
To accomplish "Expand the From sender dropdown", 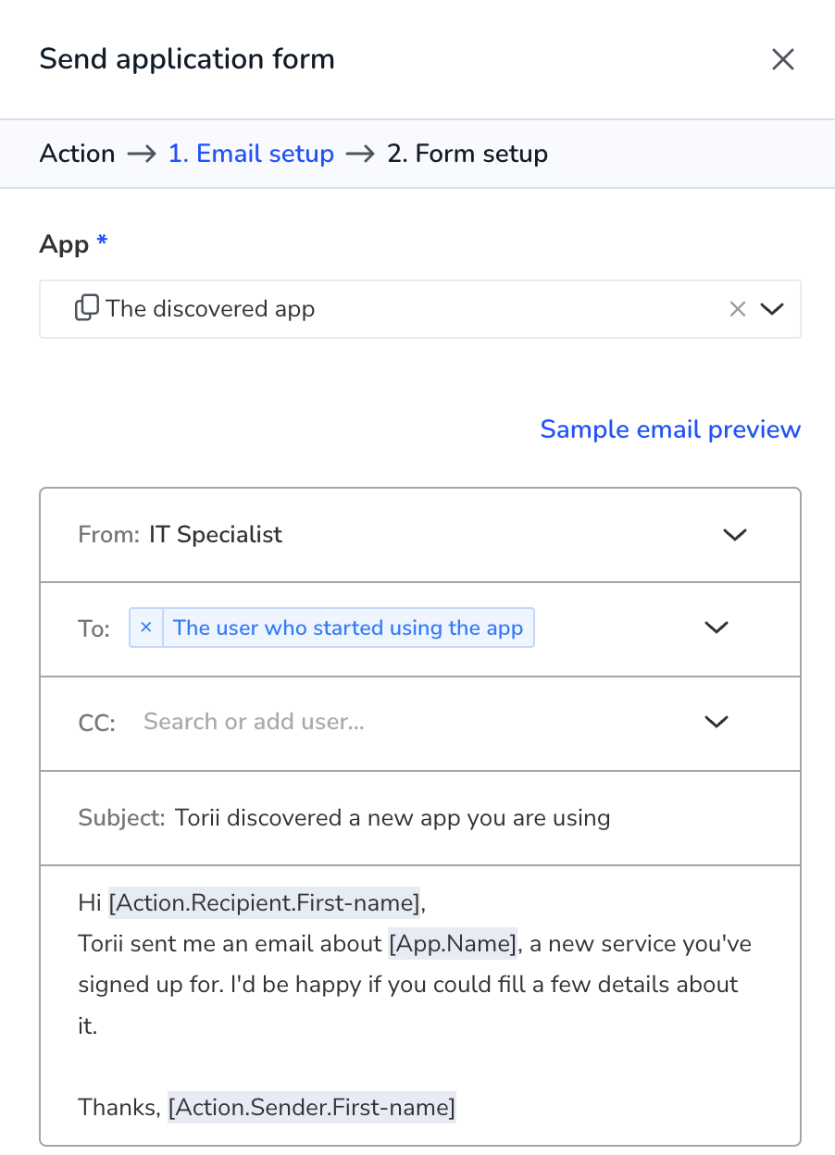I will (x=735, y=535).
